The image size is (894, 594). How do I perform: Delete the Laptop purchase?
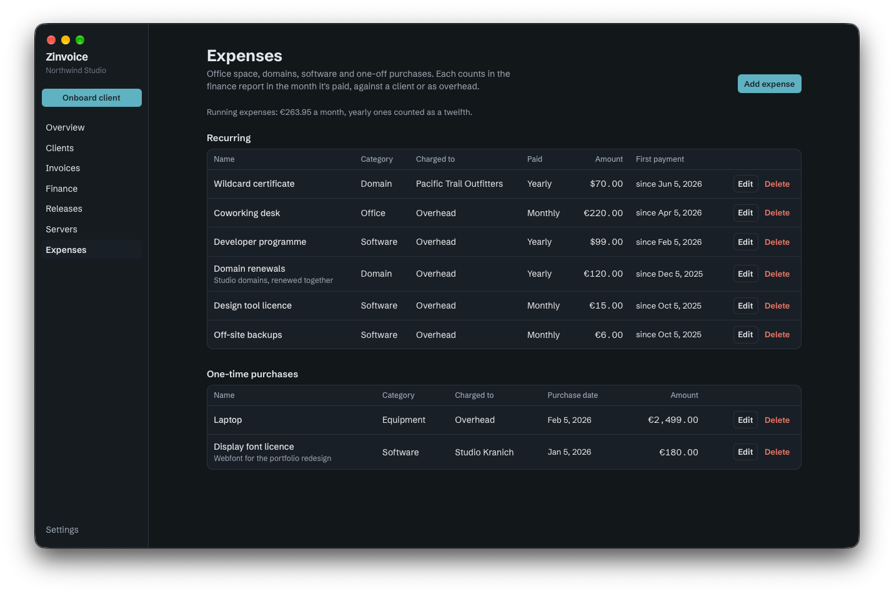(777, 420)
